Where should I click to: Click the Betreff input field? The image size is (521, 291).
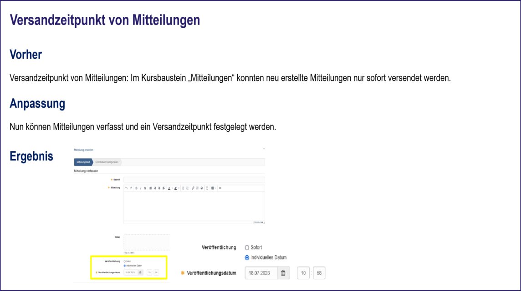(194, 180)
